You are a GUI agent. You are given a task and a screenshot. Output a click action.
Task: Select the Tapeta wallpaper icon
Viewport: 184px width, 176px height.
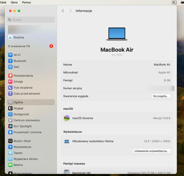point(10,153)
